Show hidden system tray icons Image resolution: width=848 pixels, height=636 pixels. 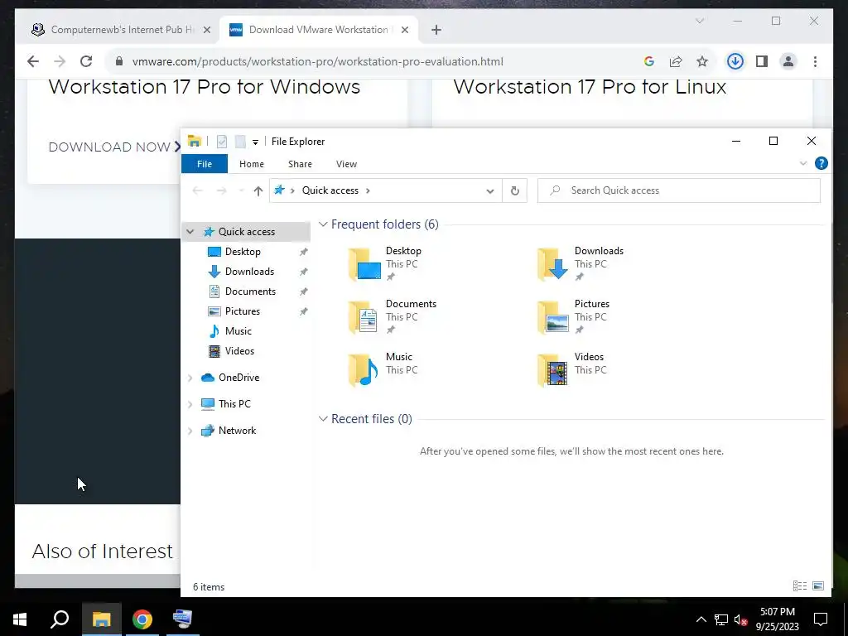point(701,619)
